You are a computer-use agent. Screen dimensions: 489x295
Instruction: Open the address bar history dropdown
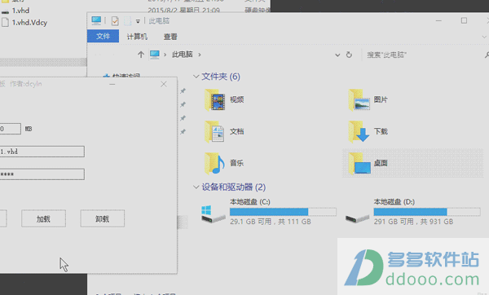[337, 55]
